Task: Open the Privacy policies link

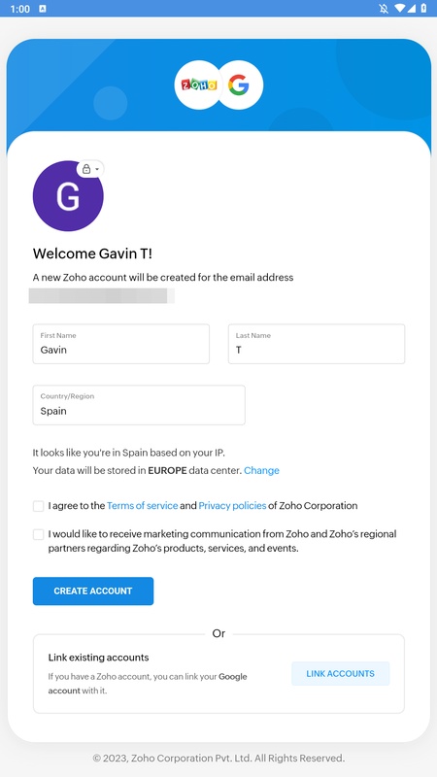Action: click(x=232, y=506)
